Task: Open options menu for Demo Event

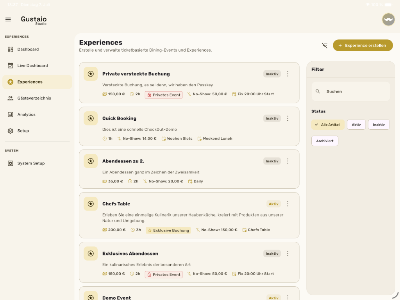Action: [x=288, y=297]
